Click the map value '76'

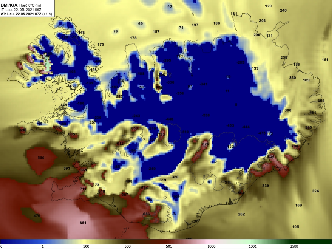tap(116, 31)
